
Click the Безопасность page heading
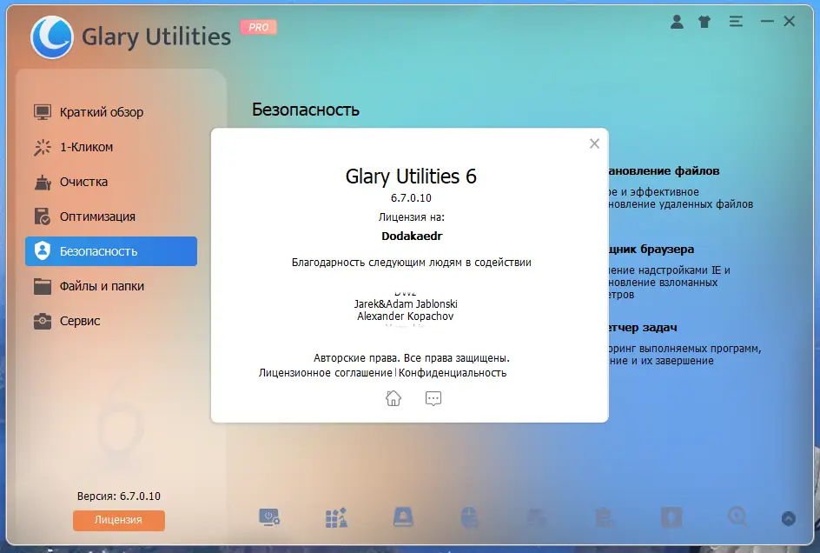click(x=306, y=110)
